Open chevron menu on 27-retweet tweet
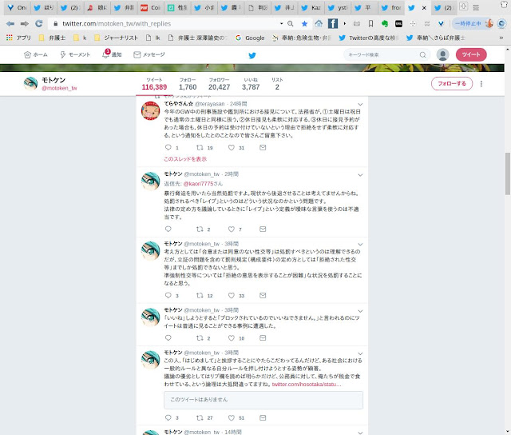This screenshot has height=435, width=511. coord(360,353)
